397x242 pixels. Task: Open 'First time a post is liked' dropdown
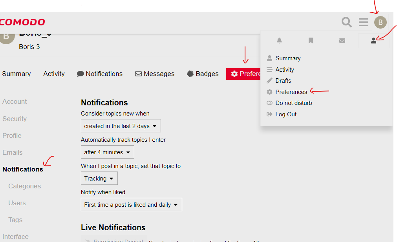(131, 205)
